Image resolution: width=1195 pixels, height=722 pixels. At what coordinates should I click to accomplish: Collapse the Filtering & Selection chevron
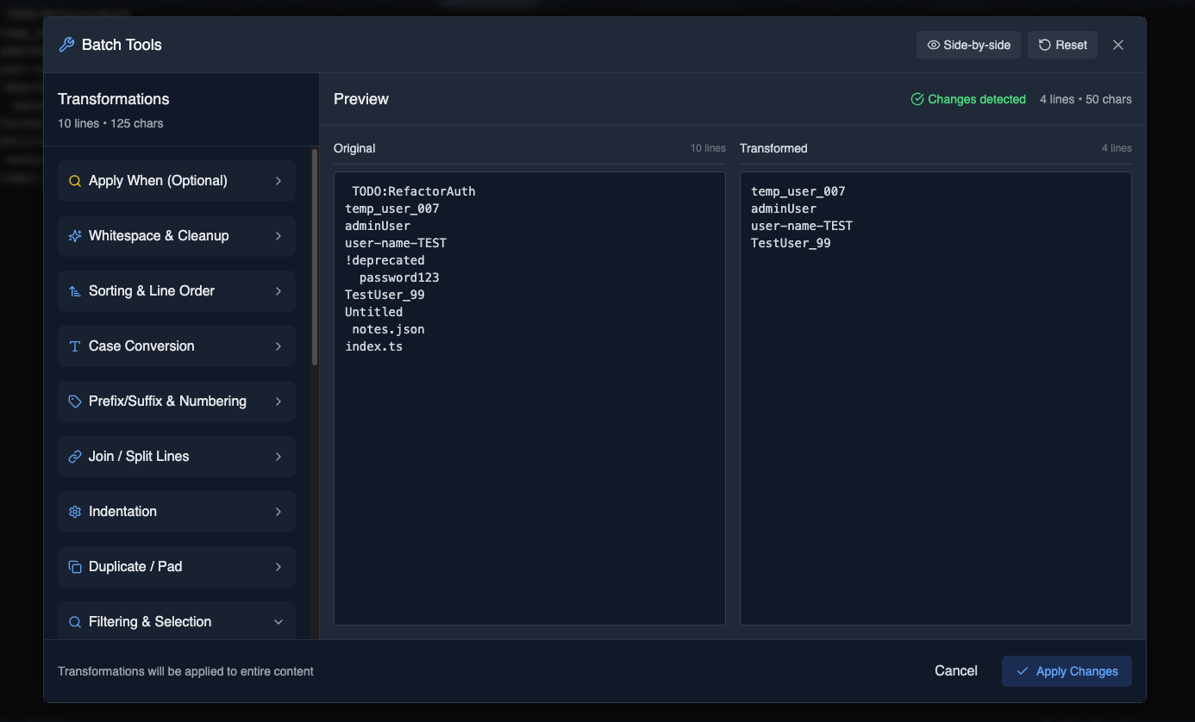point(278,622)
